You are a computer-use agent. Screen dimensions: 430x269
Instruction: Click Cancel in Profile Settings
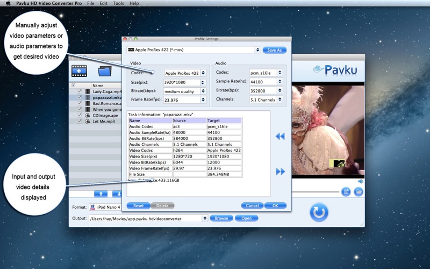pos(252,206)
